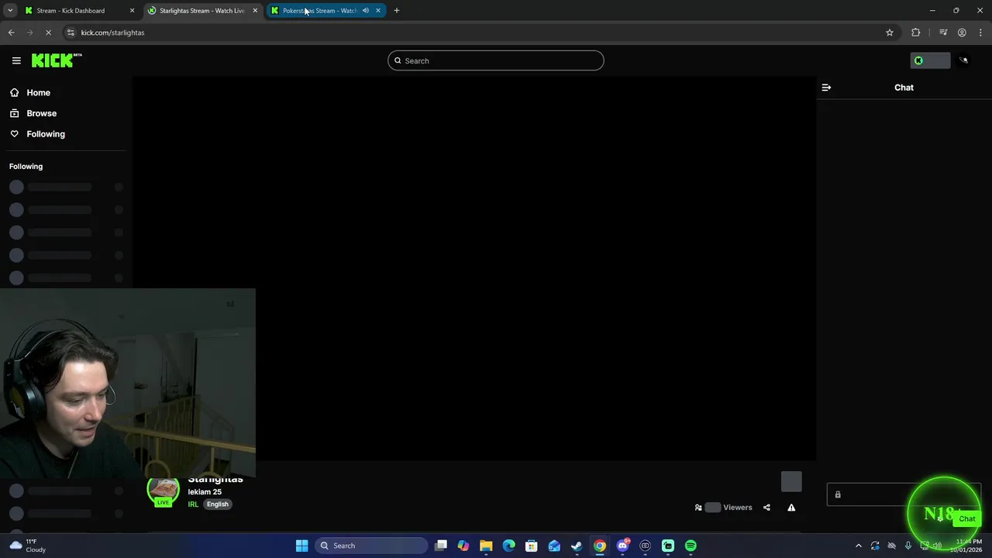Click the IRL category link

pos(193,505)
